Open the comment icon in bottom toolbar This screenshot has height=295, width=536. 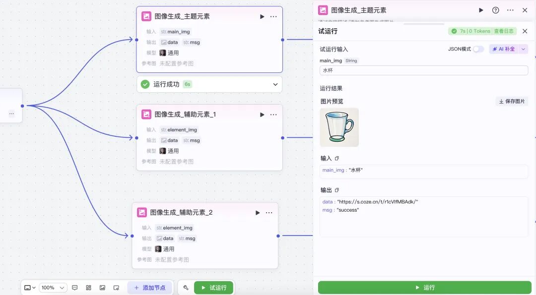point(75,288)
